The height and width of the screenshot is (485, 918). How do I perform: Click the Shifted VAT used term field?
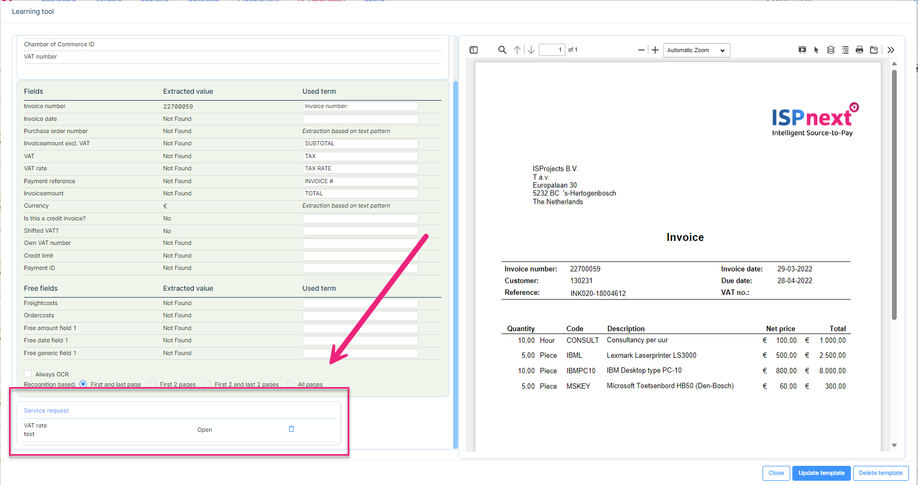360,231
